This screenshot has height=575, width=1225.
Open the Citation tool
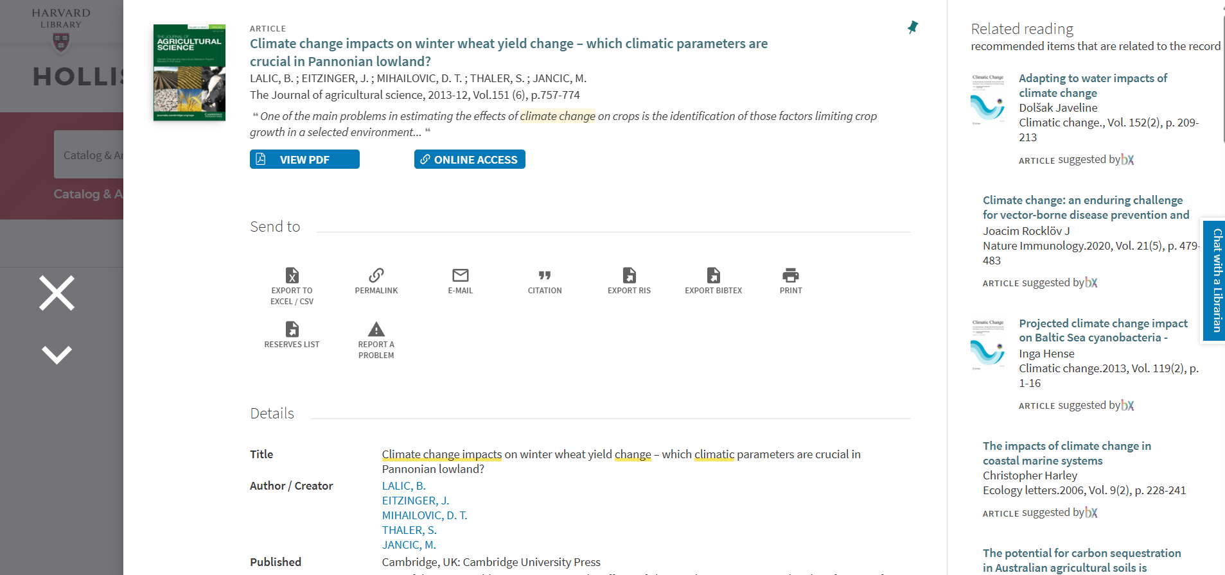[544, 275]
